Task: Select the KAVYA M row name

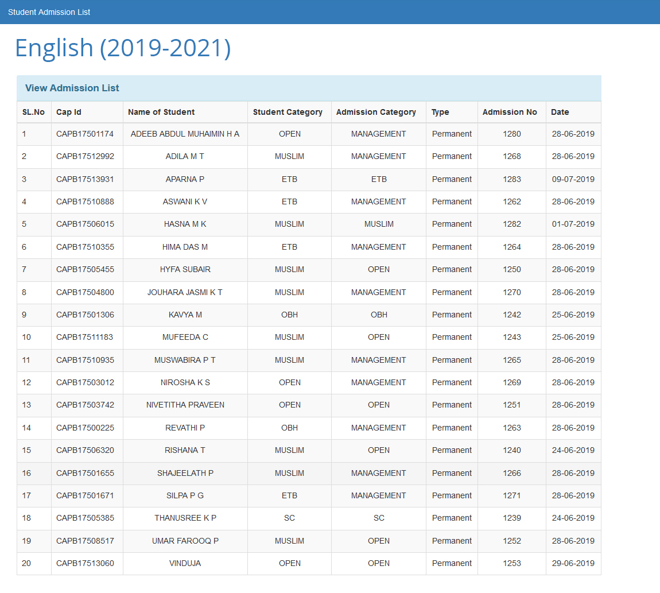Action: [185, 315]
